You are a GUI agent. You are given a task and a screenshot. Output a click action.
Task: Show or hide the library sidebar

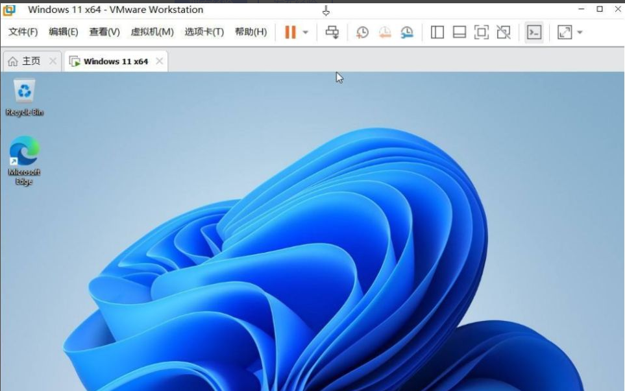(437, 32)
